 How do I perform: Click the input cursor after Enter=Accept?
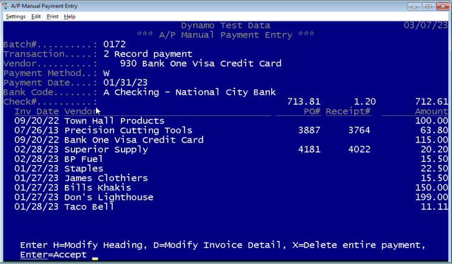coord(95,258)
